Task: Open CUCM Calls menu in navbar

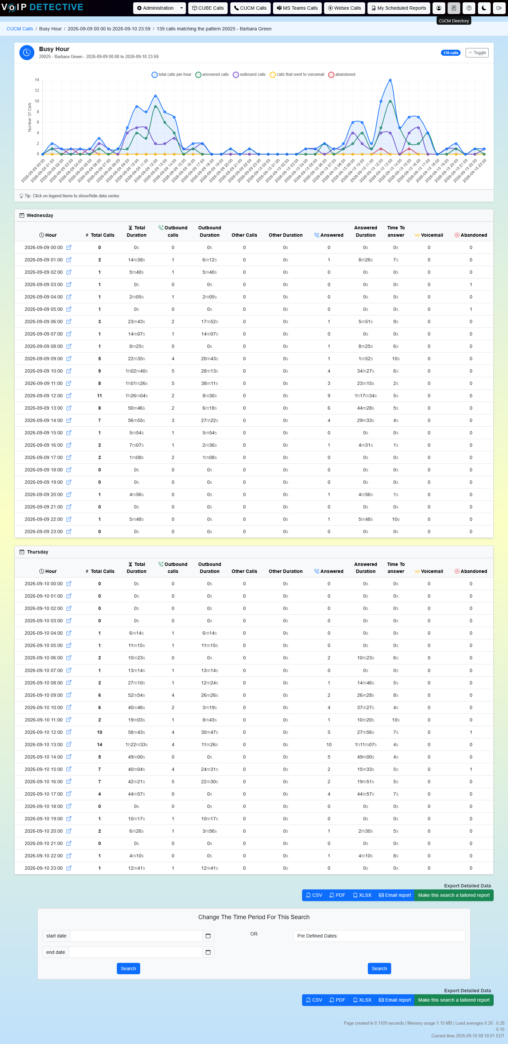Action: point(250,8)
